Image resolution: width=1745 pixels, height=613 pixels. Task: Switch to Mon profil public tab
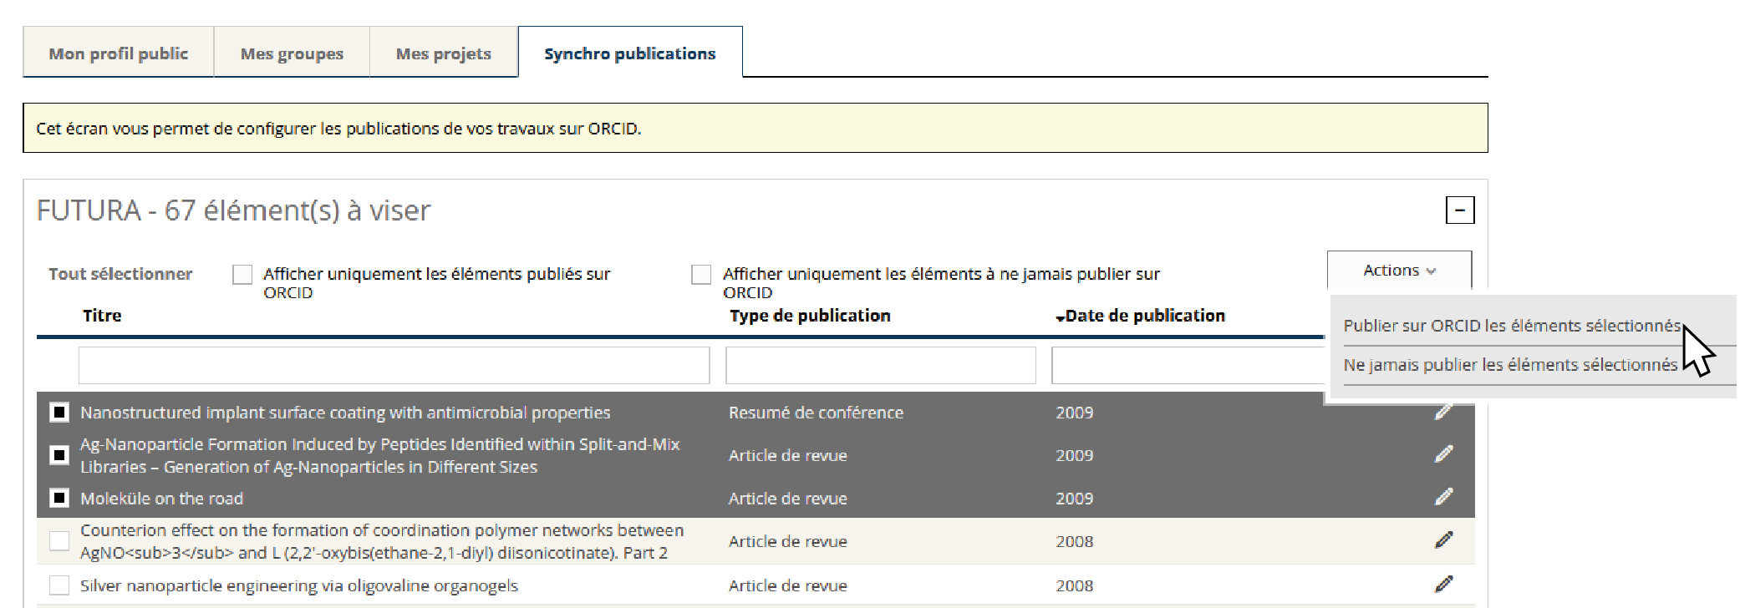(119, 53)
